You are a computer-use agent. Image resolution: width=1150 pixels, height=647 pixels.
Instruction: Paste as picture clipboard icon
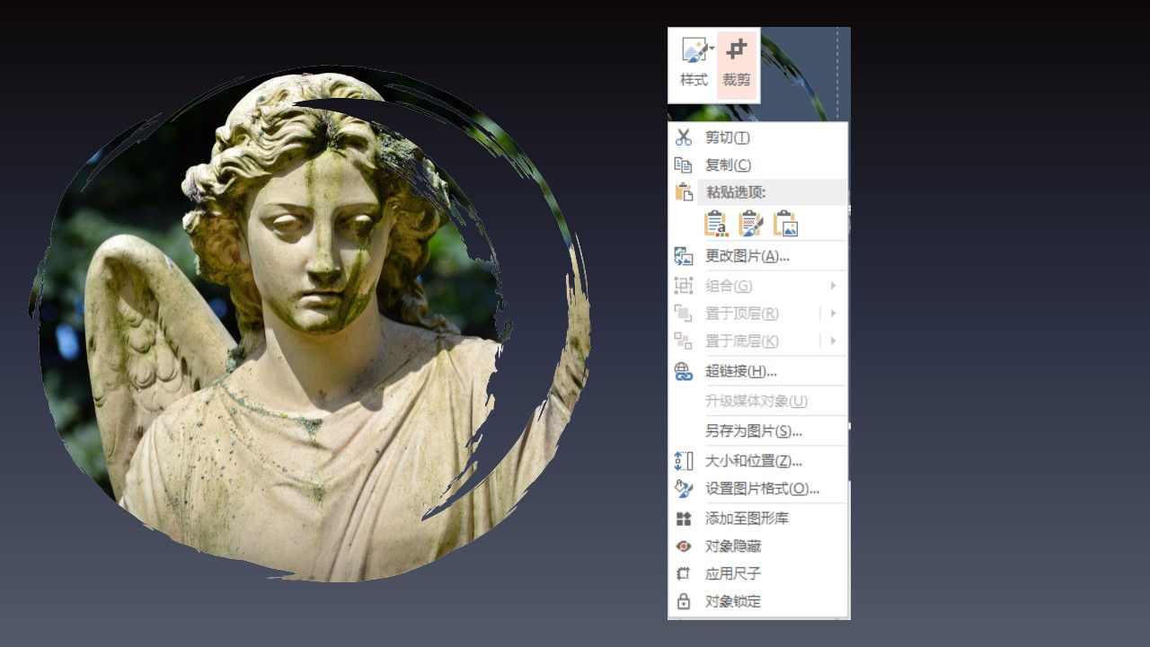pos(785,224)
